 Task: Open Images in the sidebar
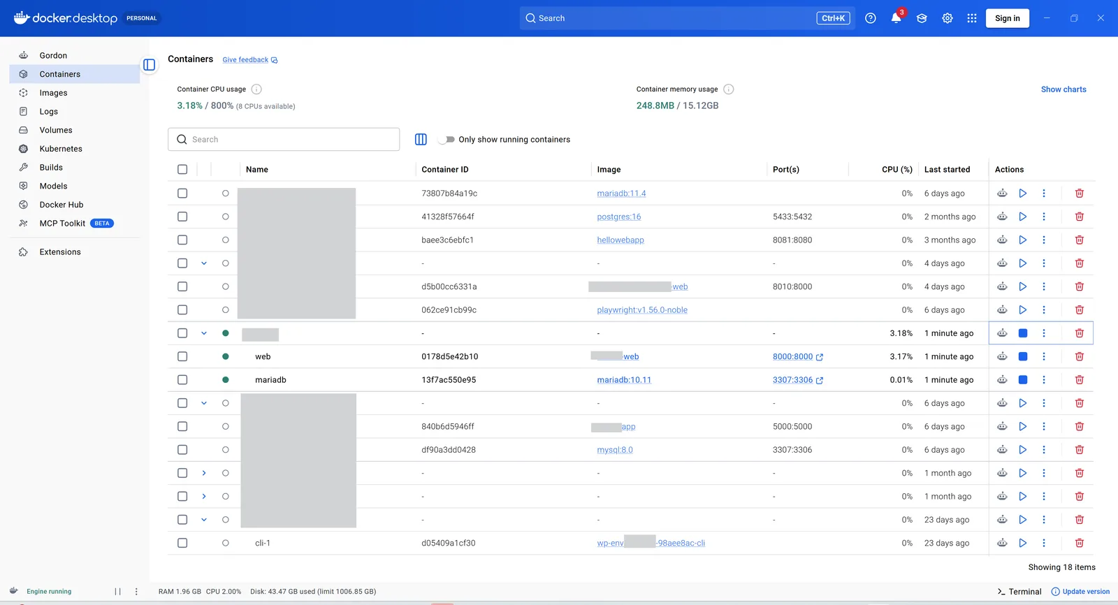(x=75, y=93)
